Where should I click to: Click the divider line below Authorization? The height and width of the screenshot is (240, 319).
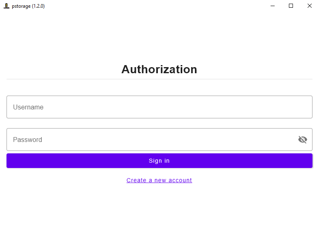tap(159, 79)
